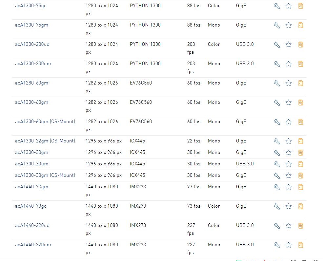Open the acA1300-200um product page
The height and width of the screenshot is (261, 323).
(x=33, y=64)
